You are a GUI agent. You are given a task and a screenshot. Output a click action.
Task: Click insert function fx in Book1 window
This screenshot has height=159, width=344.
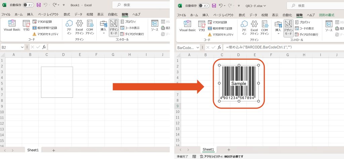44,47
